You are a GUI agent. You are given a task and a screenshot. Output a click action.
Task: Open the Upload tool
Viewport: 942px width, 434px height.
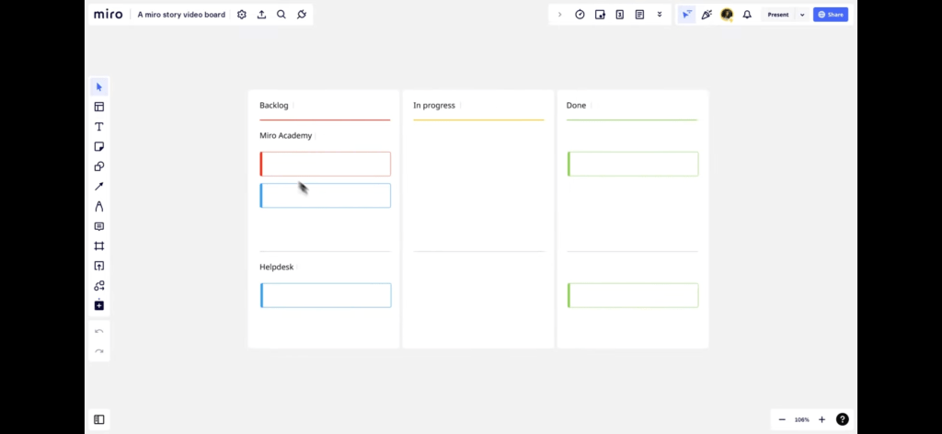pyautogui.click(x=99, y=266)
